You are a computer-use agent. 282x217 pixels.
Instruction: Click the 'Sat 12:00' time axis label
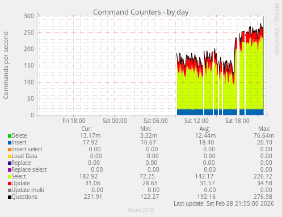[x=196, y=121]
